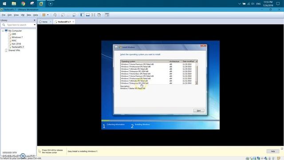
Task: Show hidden system tray icons chevron
Action: pyautogui.click(x=240, y=4)
